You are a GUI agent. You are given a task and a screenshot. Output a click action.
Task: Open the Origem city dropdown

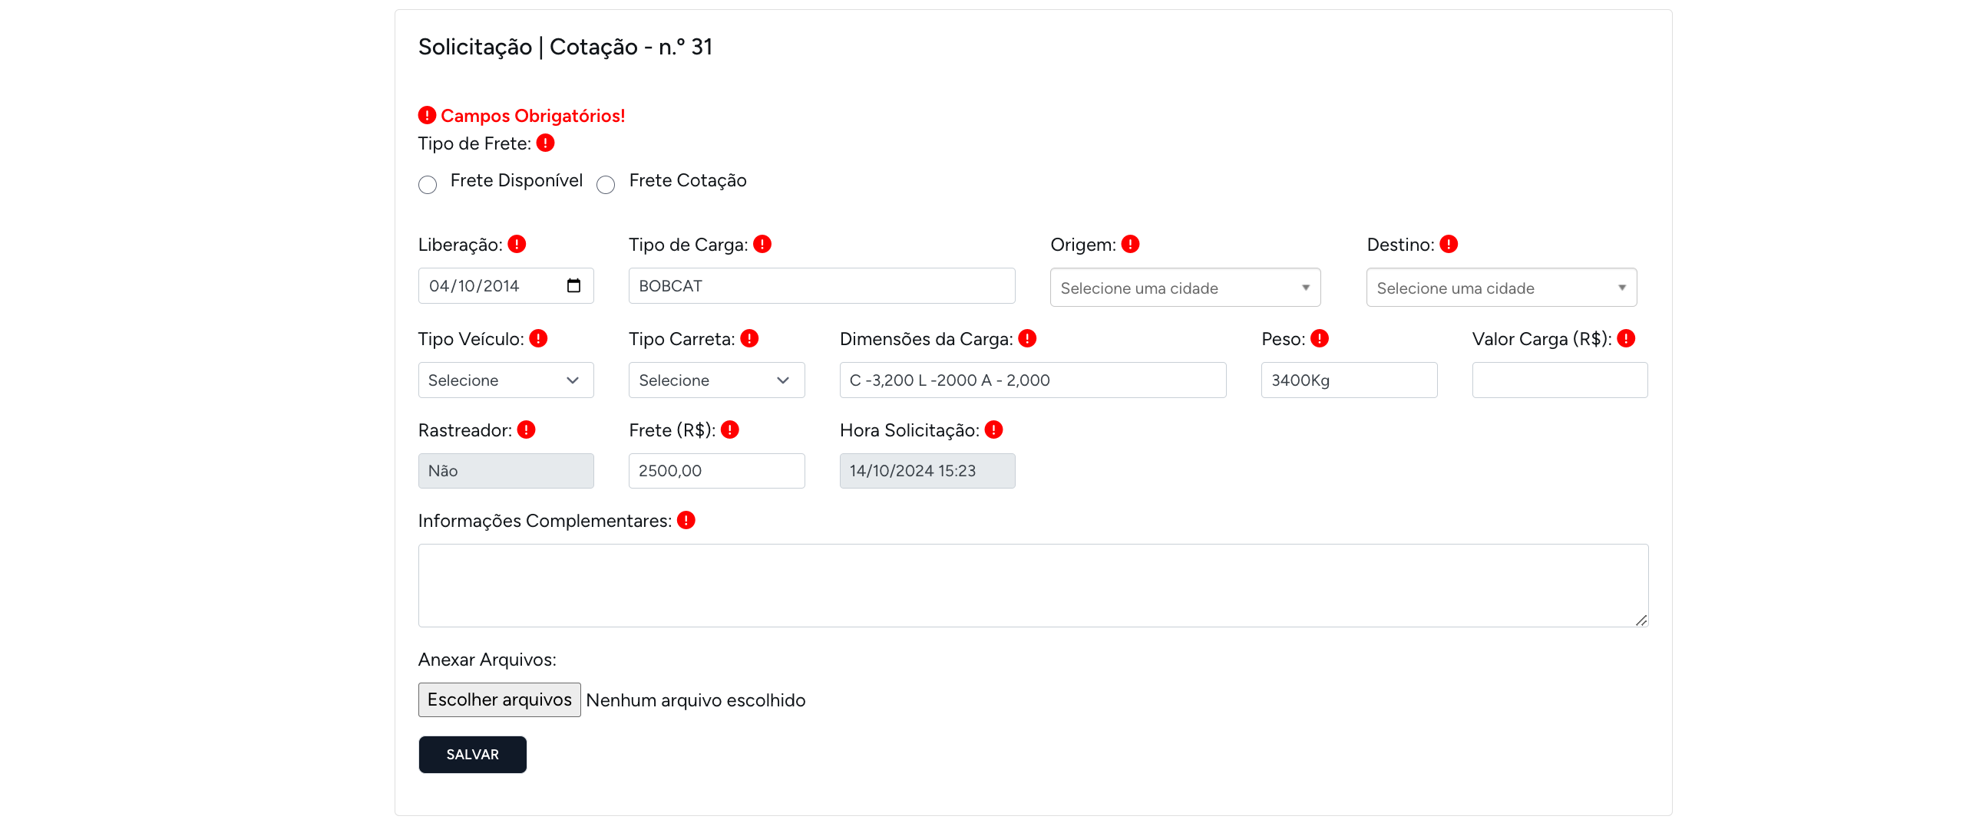click(x=1185, y=288)
